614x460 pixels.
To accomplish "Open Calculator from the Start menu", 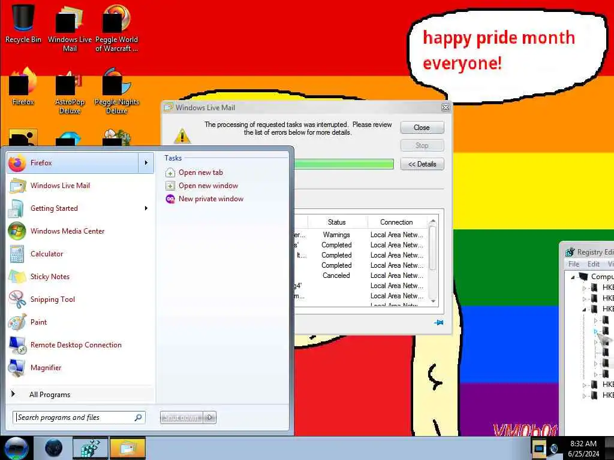I will pyautogui.click(x=80, y=254).
